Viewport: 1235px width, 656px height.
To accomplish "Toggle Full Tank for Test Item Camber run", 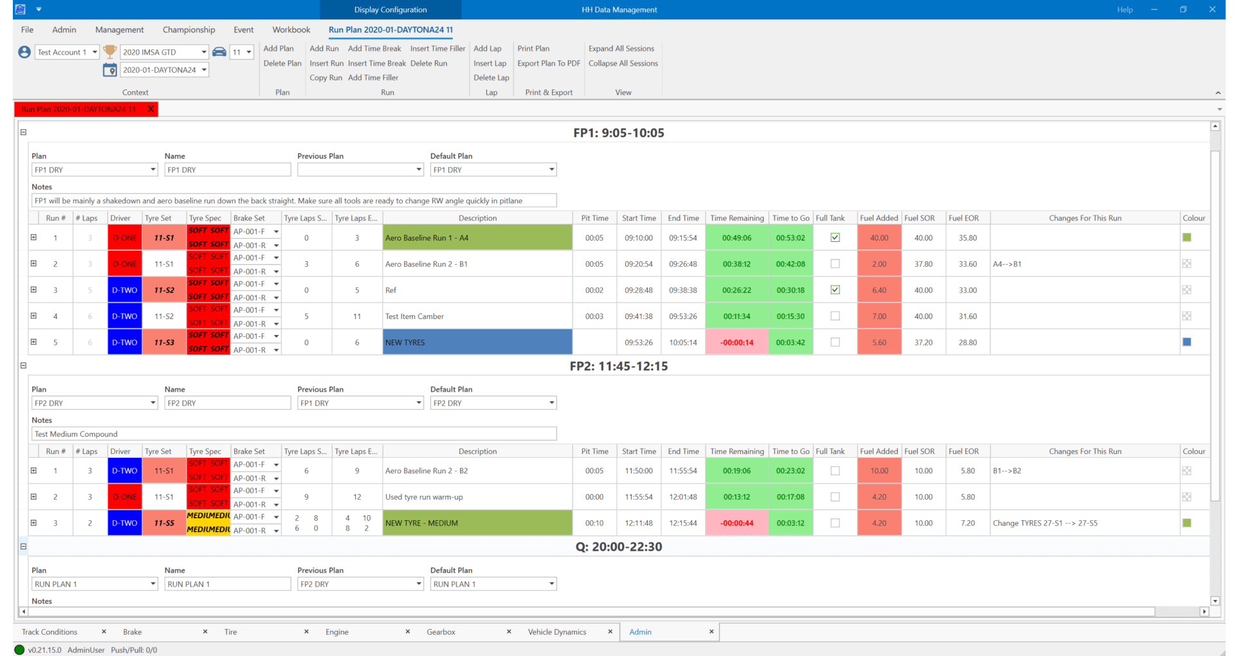I will [x=835, y=316].
